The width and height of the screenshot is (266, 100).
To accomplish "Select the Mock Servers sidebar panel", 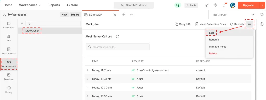I will [x=9, y=64].
